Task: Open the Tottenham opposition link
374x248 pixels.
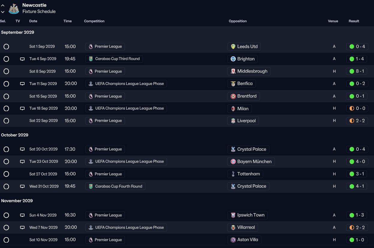Action: click(x=245, y=174)
